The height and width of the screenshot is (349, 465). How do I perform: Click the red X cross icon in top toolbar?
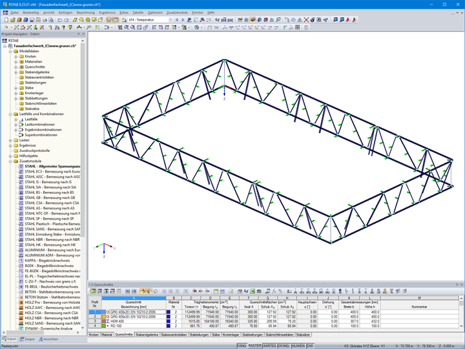click(x=306, y=20)
